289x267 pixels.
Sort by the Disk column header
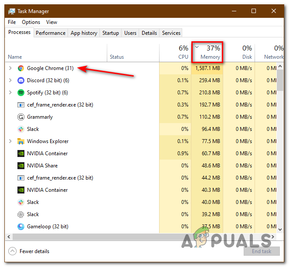tap(239, 52)
